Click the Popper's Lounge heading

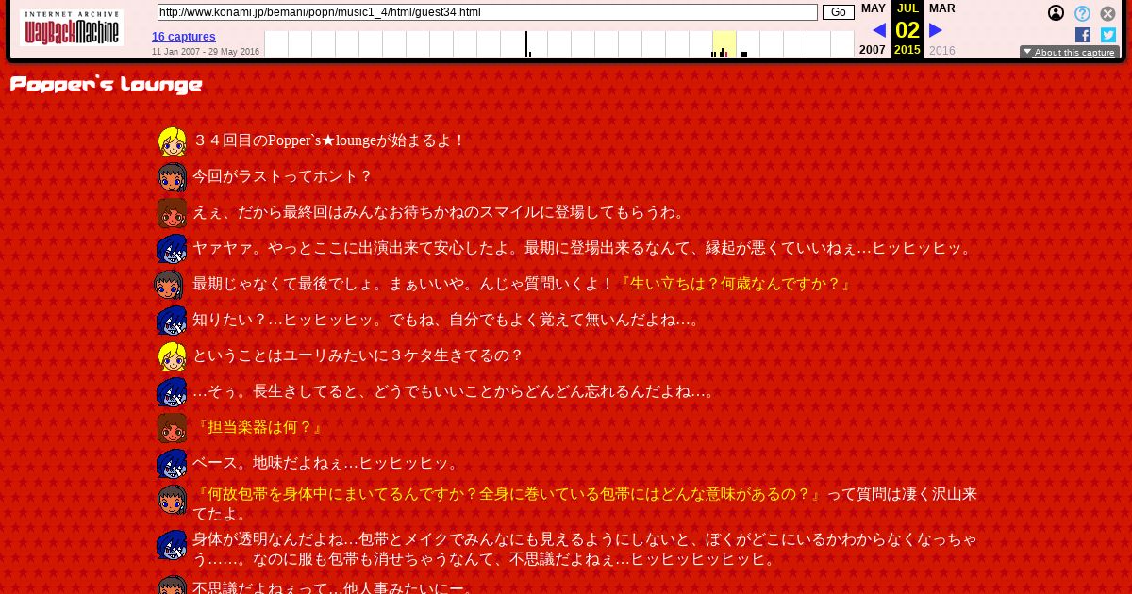pos(106,86)
